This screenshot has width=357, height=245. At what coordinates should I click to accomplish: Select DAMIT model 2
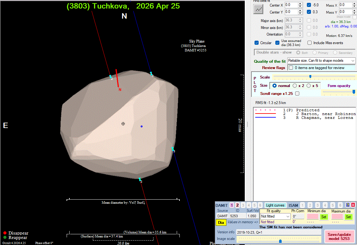coord(237,205)
